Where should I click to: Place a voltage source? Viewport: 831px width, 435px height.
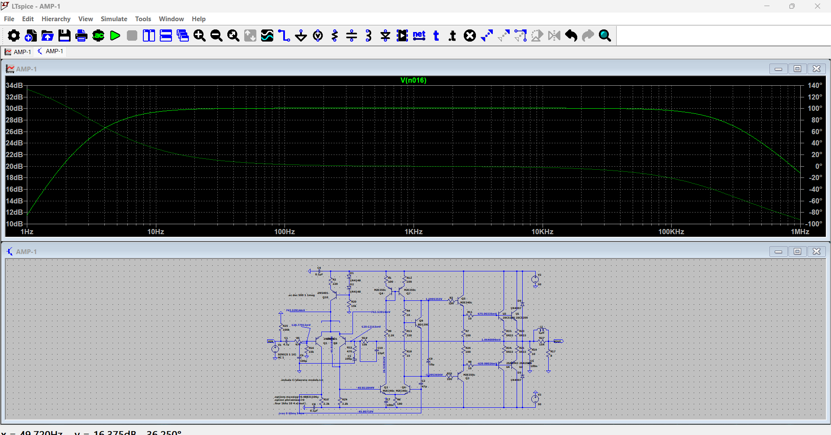point(318,35)
